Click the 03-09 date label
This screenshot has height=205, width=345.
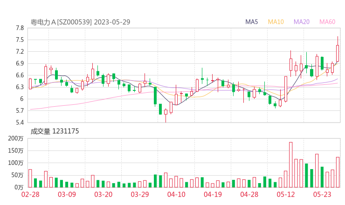(x=67, y=194)
